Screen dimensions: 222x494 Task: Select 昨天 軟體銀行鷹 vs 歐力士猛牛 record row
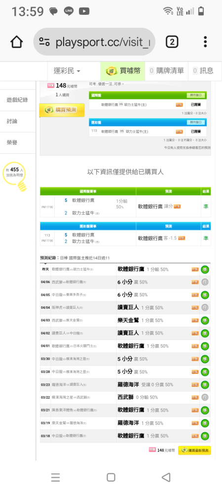(x=125, y=270)
